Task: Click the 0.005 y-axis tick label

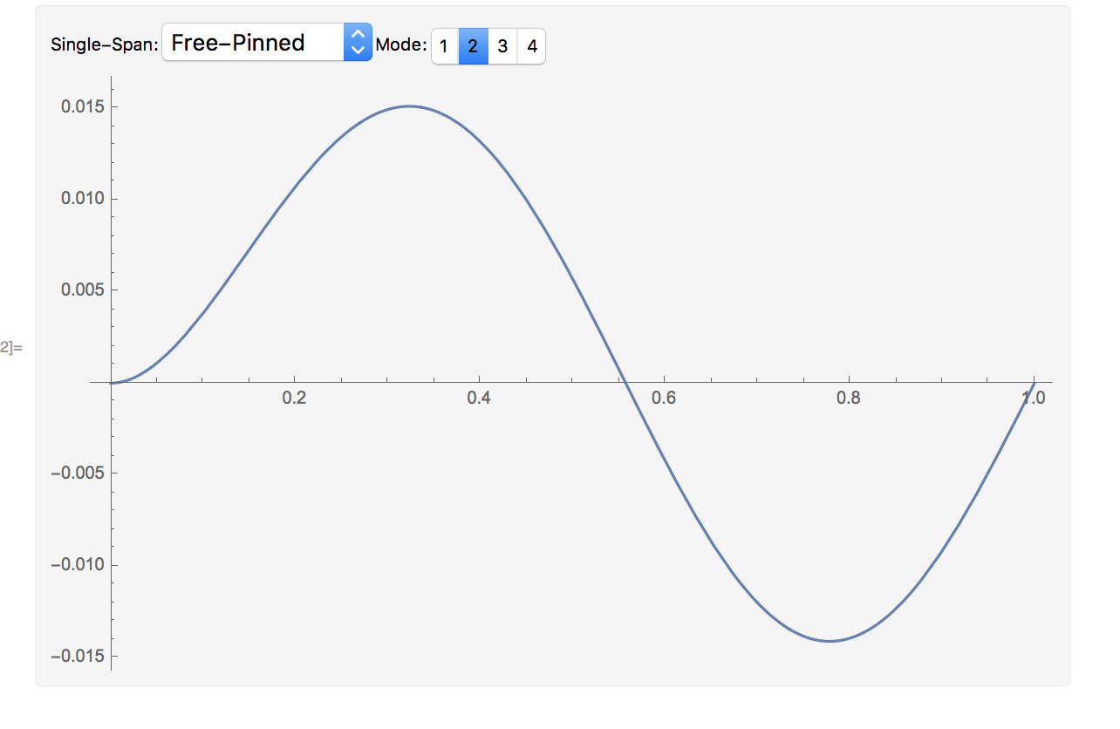Action: tap(83, 290)
